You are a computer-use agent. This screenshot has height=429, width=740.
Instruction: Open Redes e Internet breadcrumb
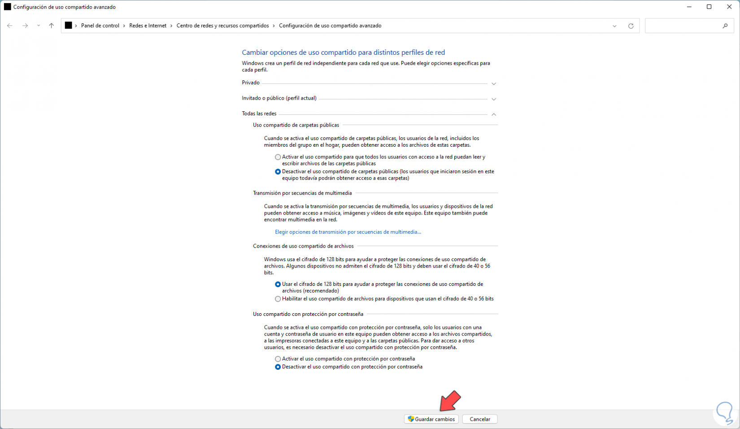click(x=148, y=26)
